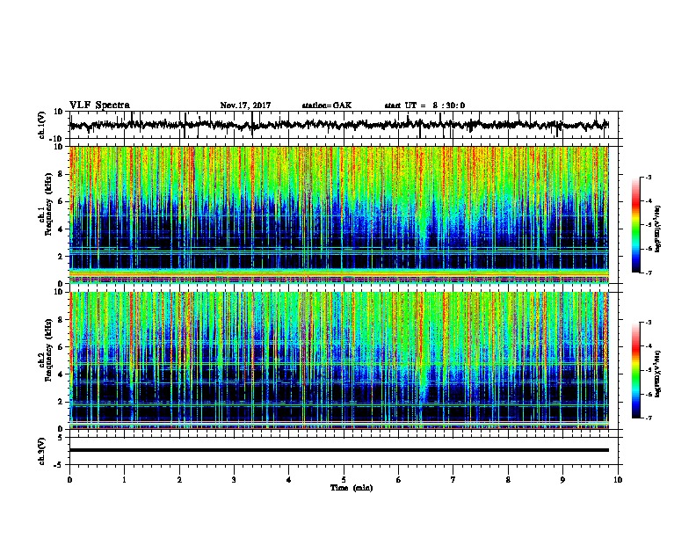The image size is (696, 538).
Task: Click the bright low-frequency band in ch.1 spectrogram
Action: tap(338, 273)
